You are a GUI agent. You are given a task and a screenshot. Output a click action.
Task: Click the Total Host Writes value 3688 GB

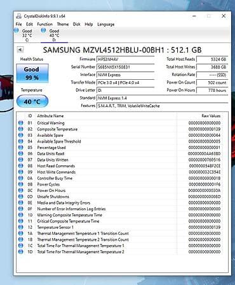click(212, 67)
